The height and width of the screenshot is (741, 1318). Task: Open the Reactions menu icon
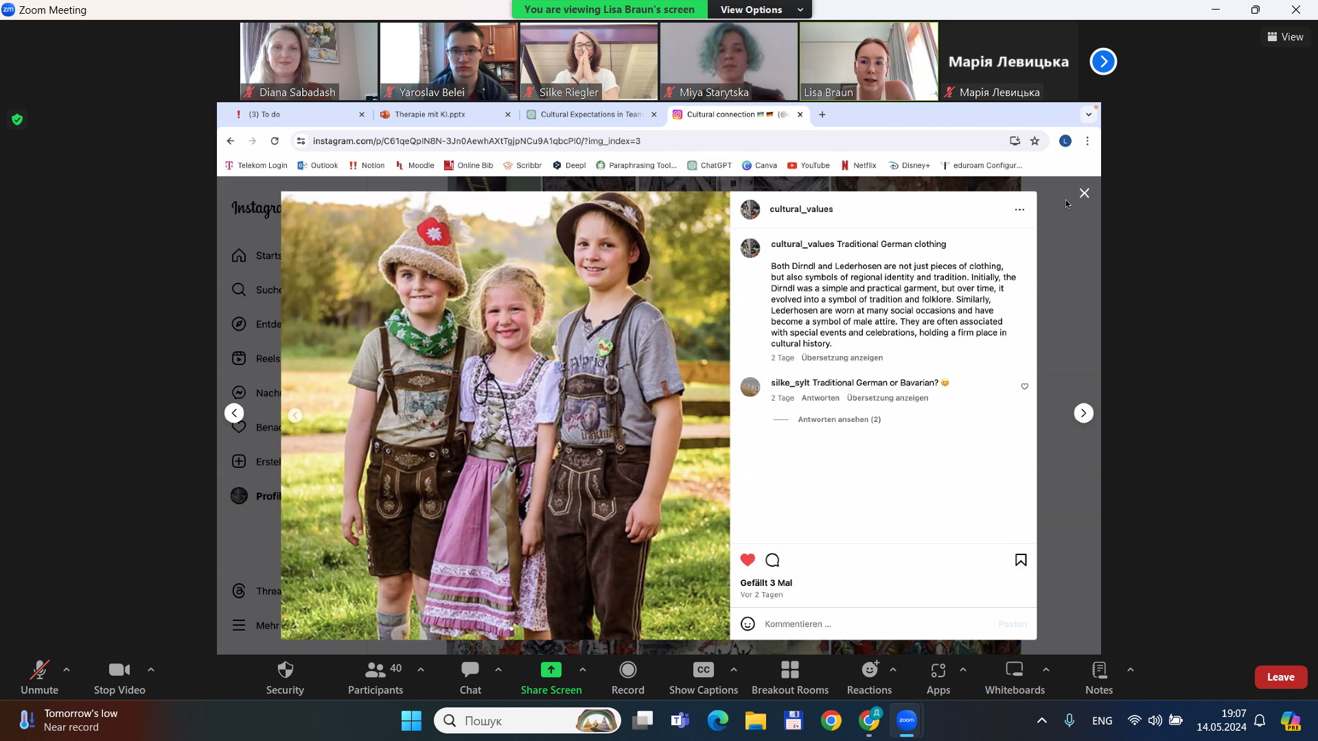869,670
